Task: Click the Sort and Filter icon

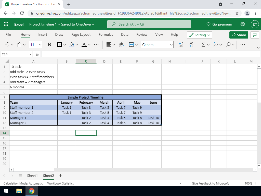Action: pyautogui.click(x=216, y=45)
